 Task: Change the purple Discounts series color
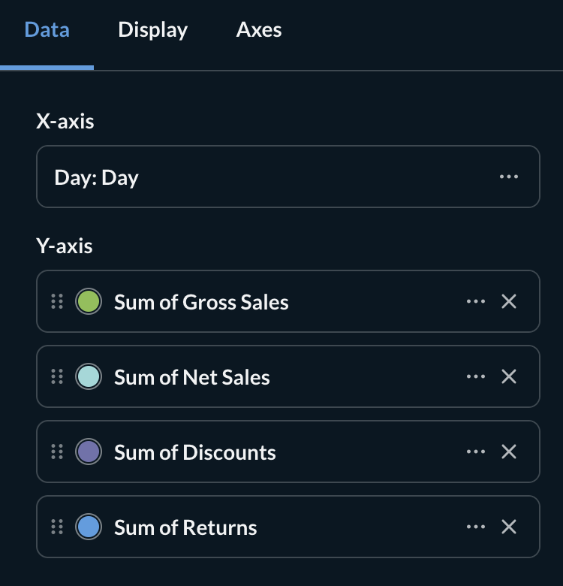coord(89,452)
